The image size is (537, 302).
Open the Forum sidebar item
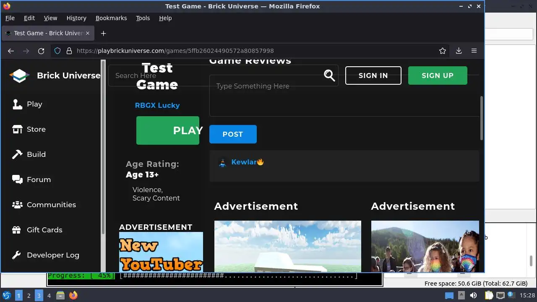pyautogui.click(x=31, y=180)
